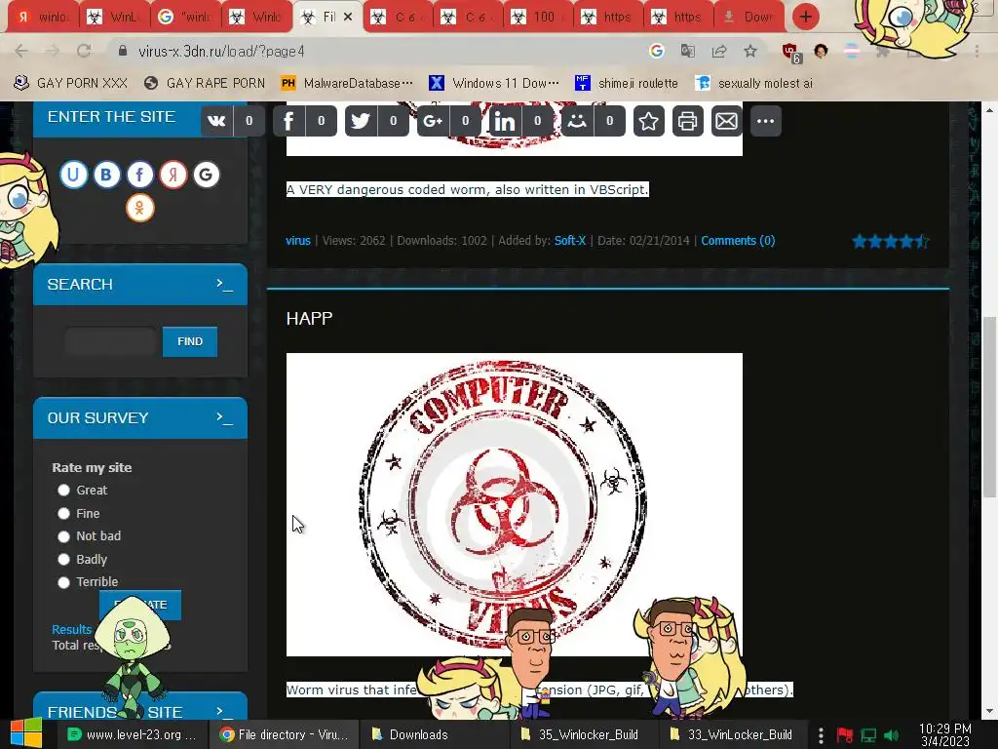Collapse the OUR SURVEY block

(x=224, y=417)
